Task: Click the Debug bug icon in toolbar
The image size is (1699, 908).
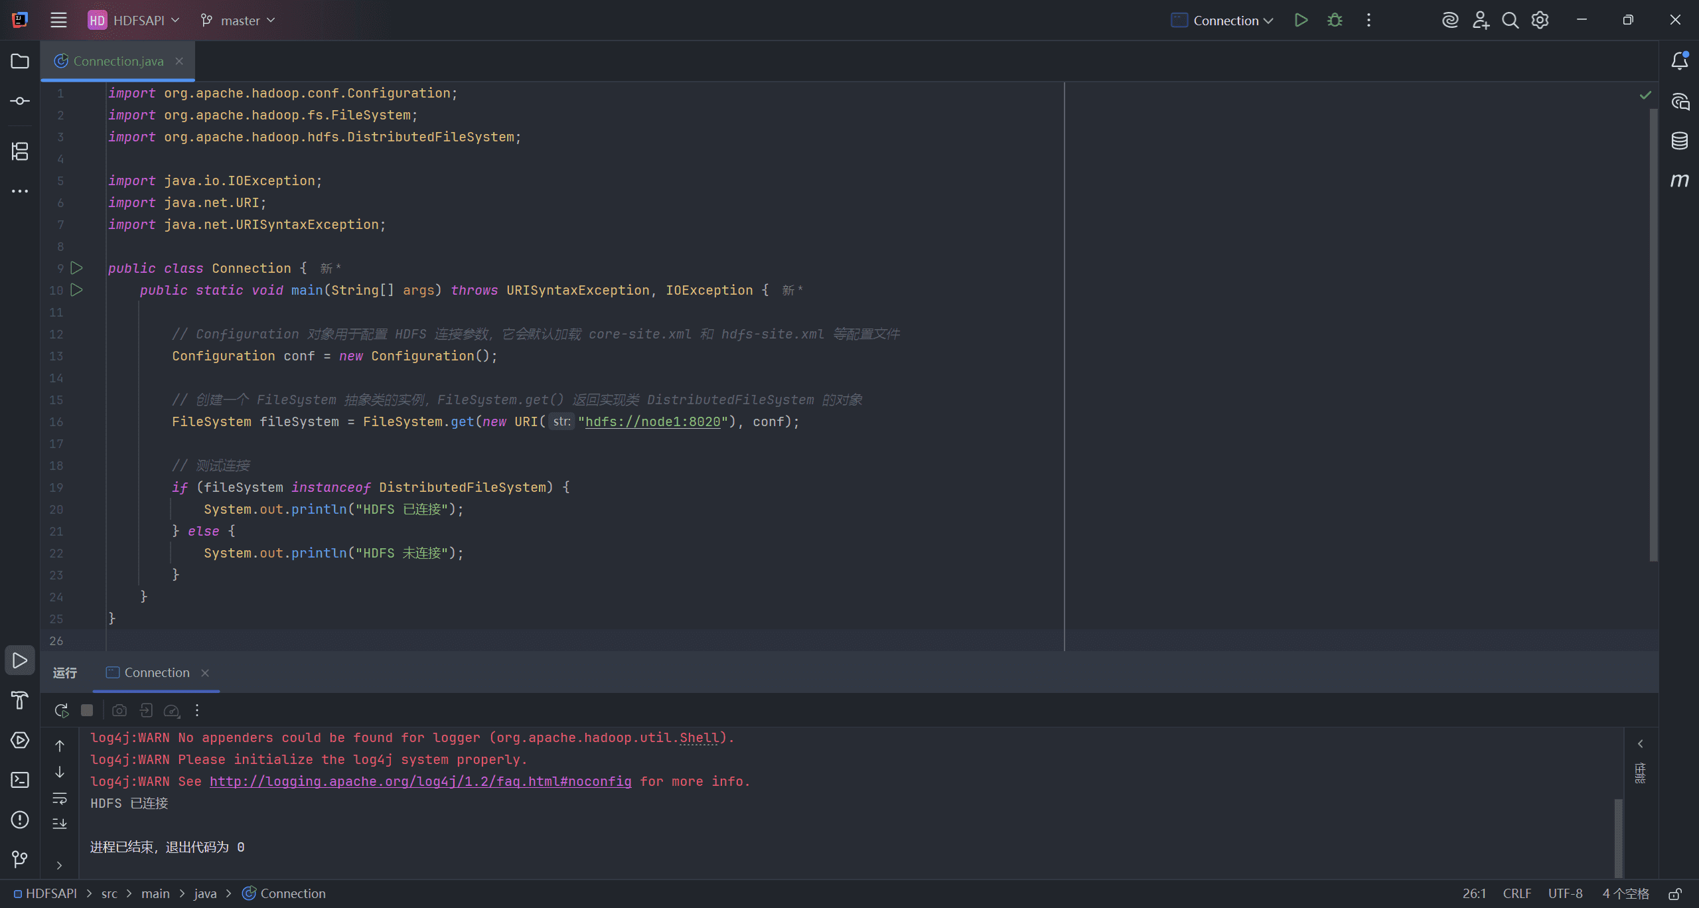Action: coord(1335,21)
